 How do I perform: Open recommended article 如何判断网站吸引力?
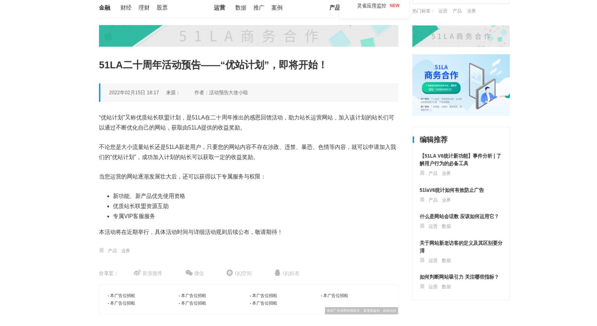pos(459,277)
